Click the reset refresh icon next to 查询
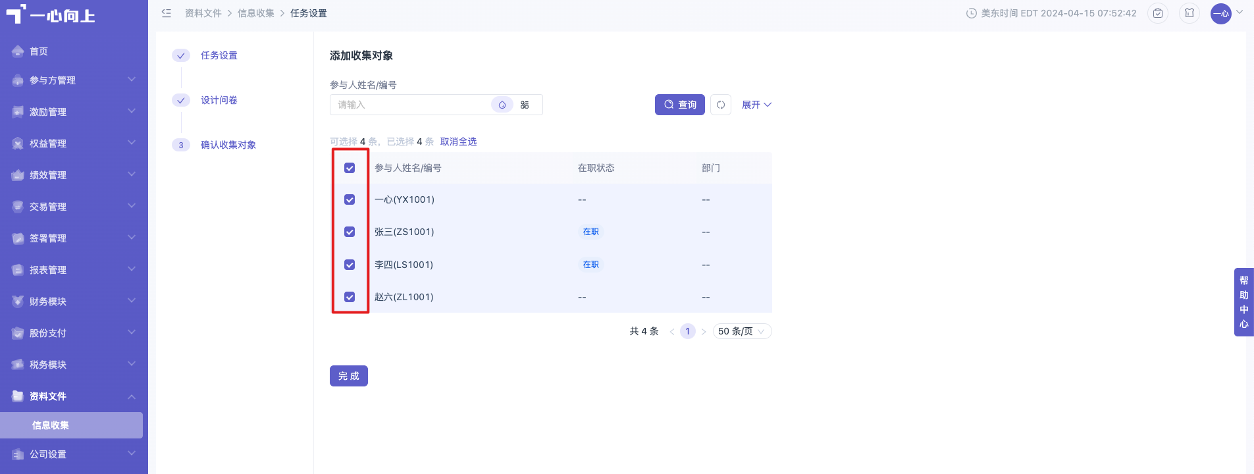The height and width of the screenshot is (474, 1254). coord(721,105)
